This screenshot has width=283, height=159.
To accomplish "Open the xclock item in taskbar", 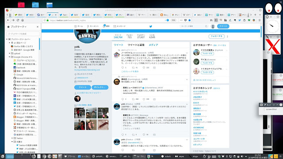I will [166, 156].
